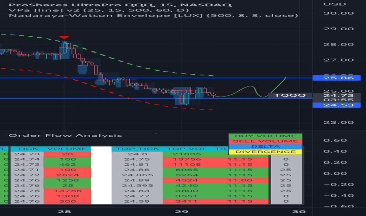Click the top vol cell 3411

click(187, 201)
